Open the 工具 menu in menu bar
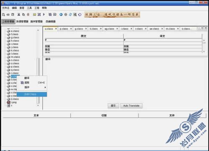This screenshot has height=151, width=209. (x=29, y=8)
